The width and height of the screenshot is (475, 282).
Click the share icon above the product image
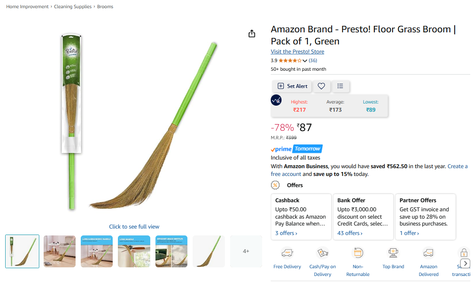point(252,34)
